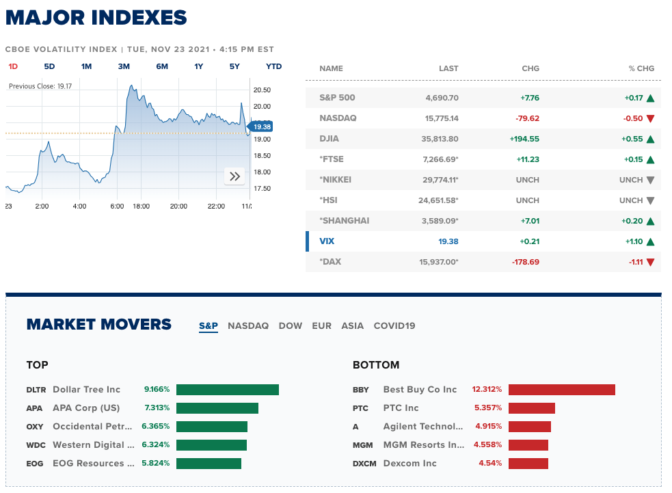The width and height of the screenshot is (672, 493).
Task: Open PTC ticker in bottom movers
Action: pyautogui.click(x=360, y=408)
